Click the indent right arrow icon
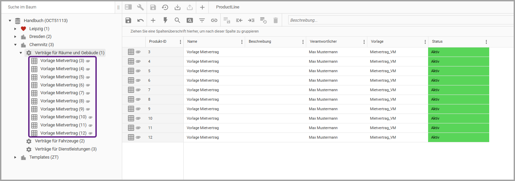 [x=251, y=20]
